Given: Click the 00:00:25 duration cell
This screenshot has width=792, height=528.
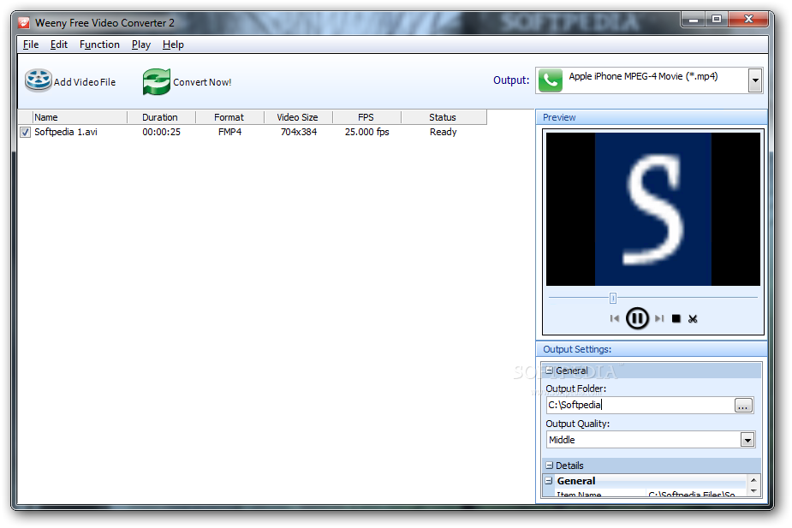Looking at the screenshot, I should pos(161,132).
